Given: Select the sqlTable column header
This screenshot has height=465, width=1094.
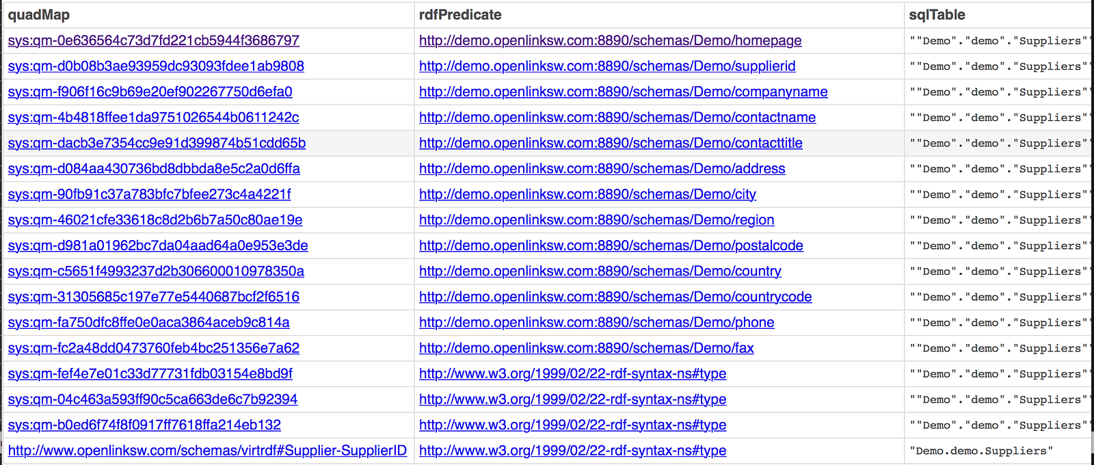Looking at the screenshot, I should pyautogui.click(x=937, y=15).
